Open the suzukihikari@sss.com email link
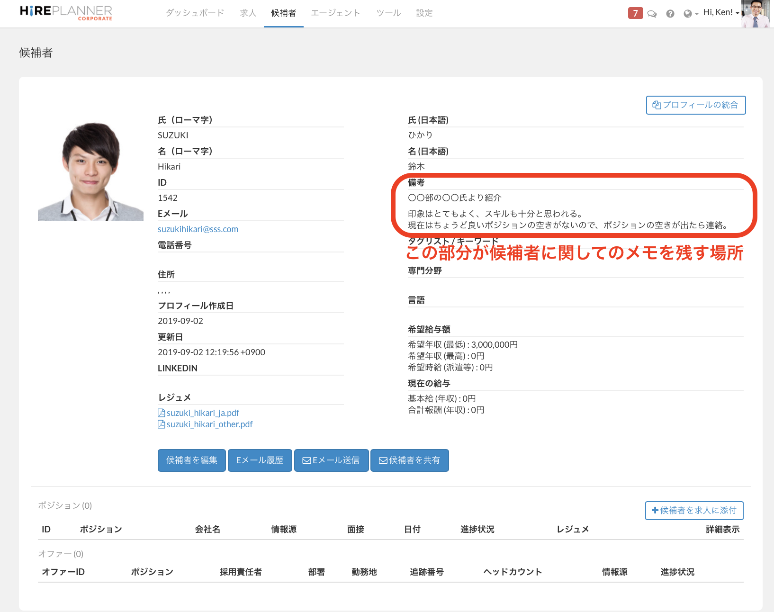Viewport: 774px width, 612px height. (x=198, y=229)
